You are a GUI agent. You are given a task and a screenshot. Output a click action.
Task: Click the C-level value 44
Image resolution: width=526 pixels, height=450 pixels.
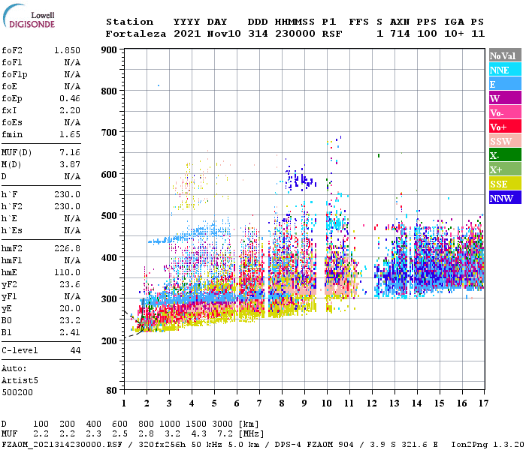[x=75, y=350]
